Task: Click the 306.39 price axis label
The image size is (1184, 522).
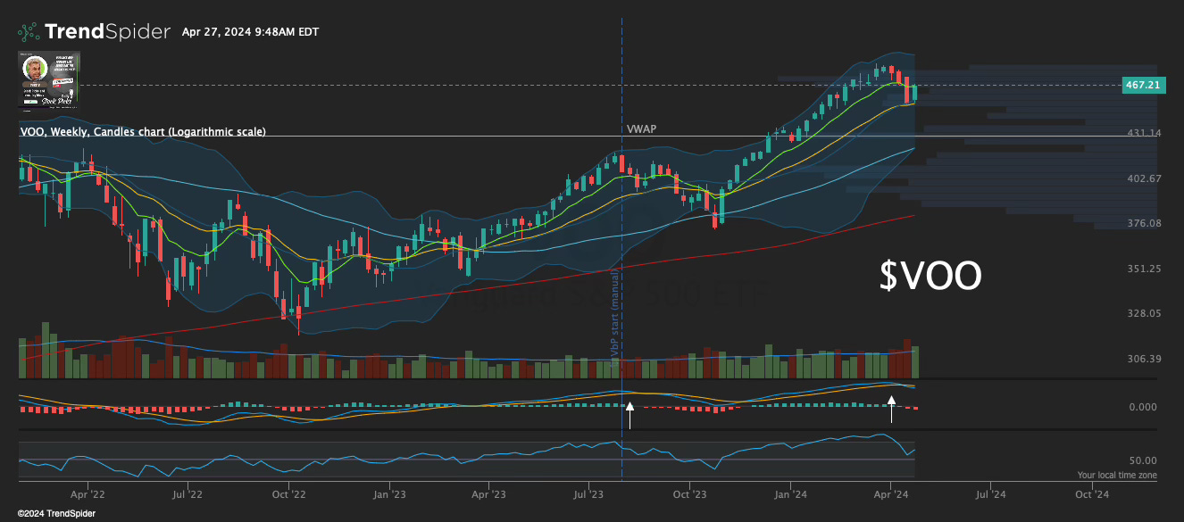Action: tap(1144, 359)
